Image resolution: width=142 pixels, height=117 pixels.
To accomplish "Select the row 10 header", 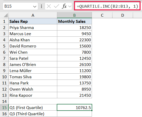I will tap(4, 77).
